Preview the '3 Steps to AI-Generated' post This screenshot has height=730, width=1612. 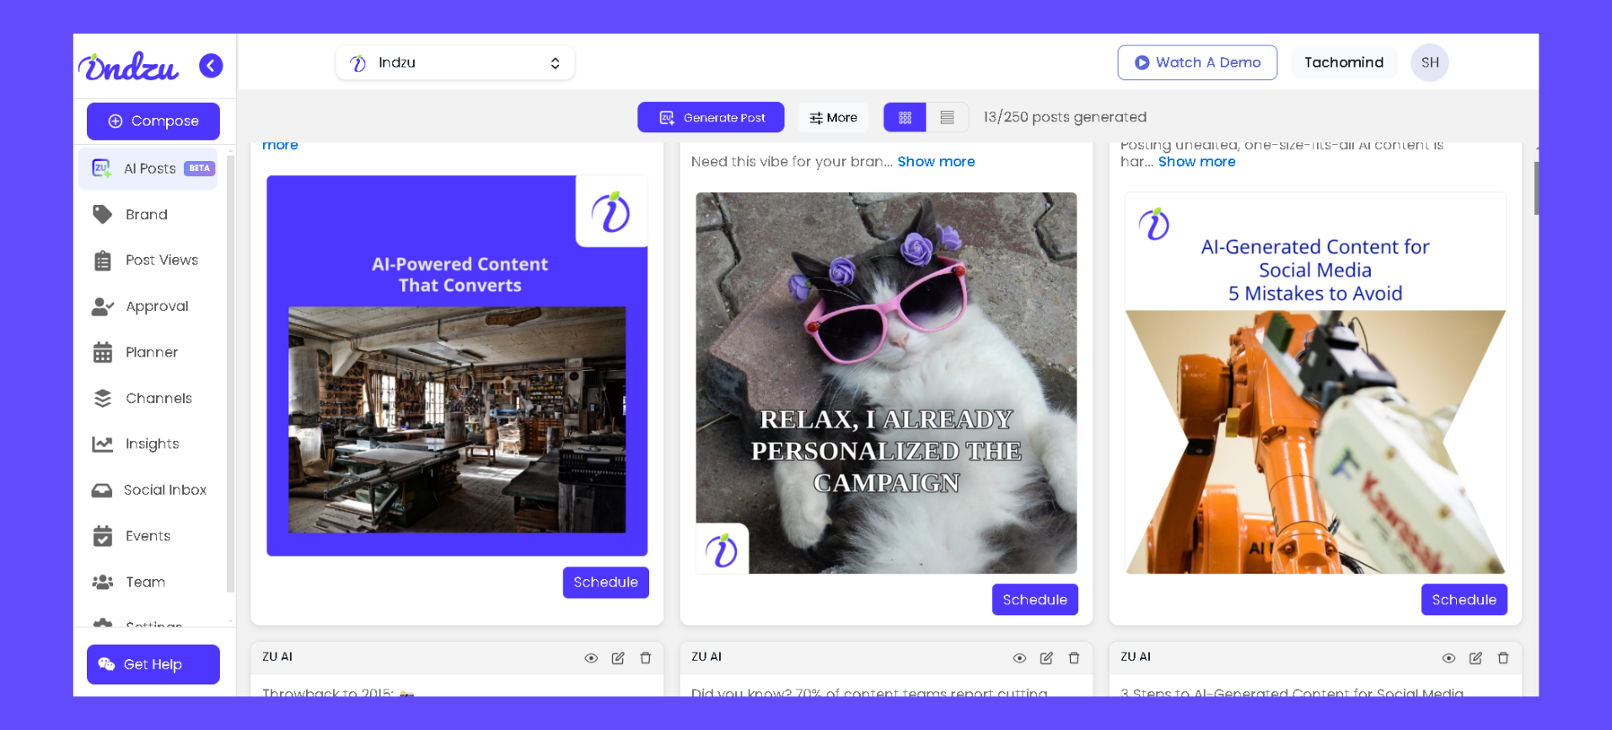[x=1448, y=658]
